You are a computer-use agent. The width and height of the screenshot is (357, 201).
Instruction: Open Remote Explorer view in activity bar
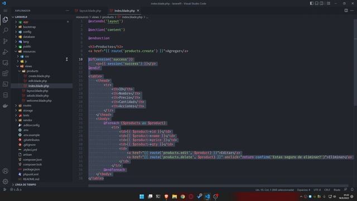[5, 63]
